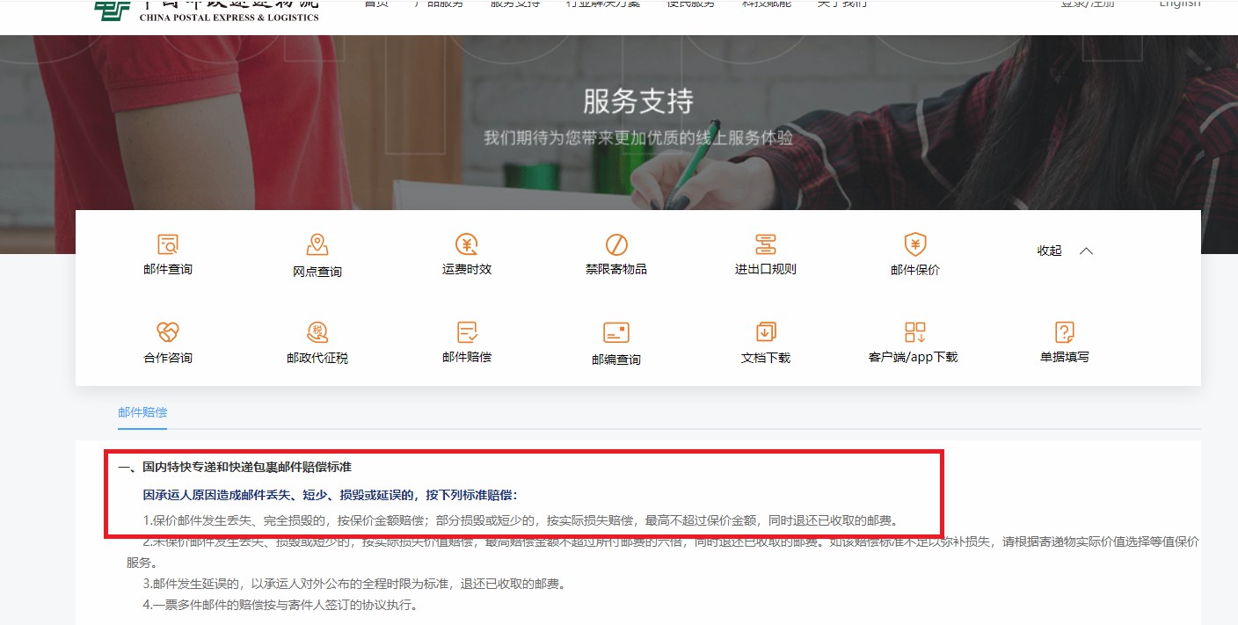1238x625 pixels.
Task: Open the 邮件查询 mail tracking icon
Action: point(168,244)
